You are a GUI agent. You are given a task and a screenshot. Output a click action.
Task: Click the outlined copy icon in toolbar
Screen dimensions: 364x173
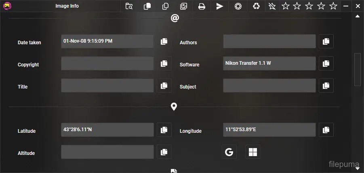point(165,6)
